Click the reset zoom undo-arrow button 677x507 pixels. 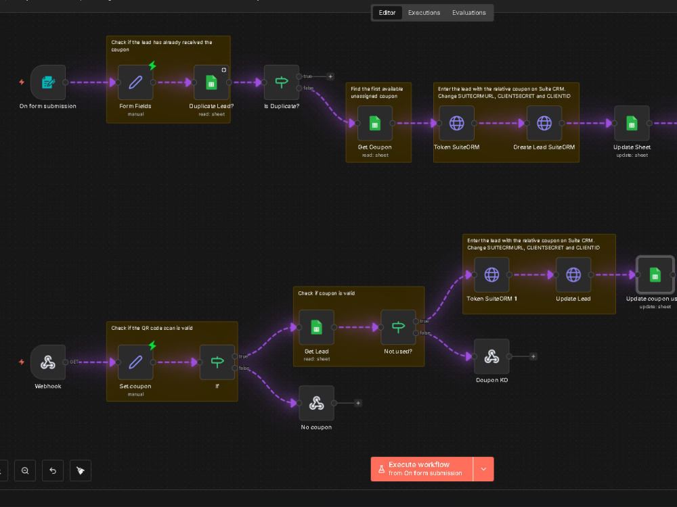[53, 470]
